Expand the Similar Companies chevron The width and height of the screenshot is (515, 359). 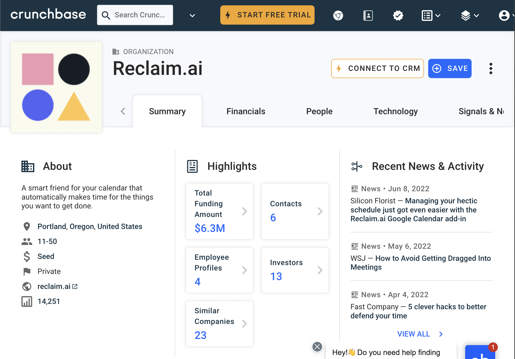coord(244,324)
